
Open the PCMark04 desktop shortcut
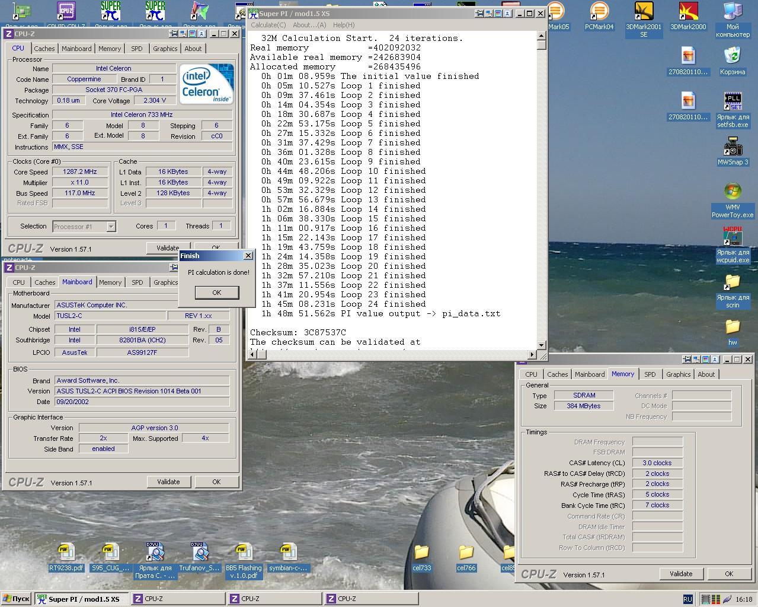click(599, 16)
